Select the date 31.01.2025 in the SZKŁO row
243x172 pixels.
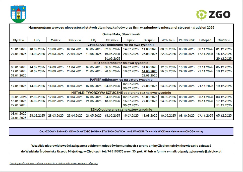click(x=18, y=118)
